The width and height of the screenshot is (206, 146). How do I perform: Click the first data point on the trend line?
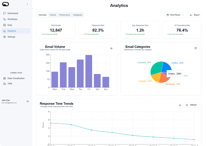point(51,123)
